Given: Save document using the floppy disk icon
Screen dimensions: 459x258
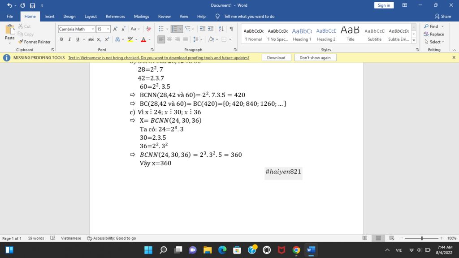Looking at the screenshot, I should [32, 5].
